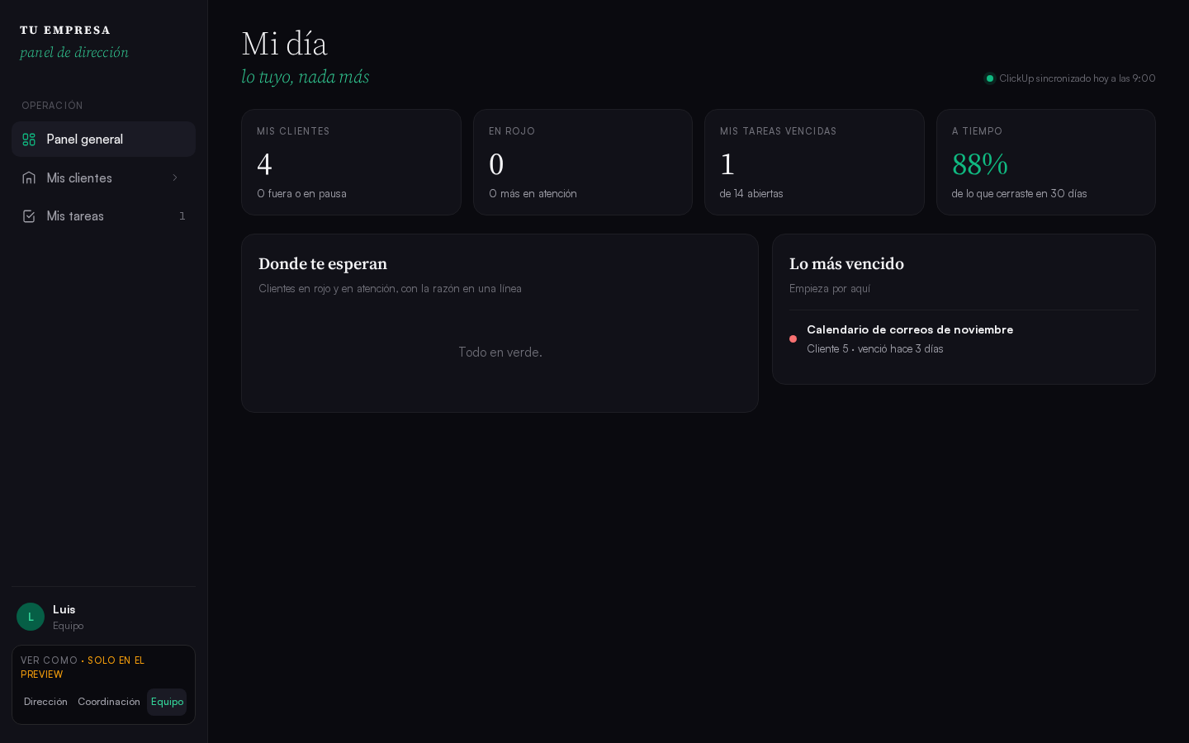Click the 'Clientes en rojo y en atención' subtitle
The height and width of the screenshot is (743, 1189).
(x=390, y=289)
